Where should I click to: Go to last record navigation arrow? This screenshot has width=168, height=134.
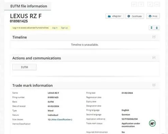pos(157,4)
